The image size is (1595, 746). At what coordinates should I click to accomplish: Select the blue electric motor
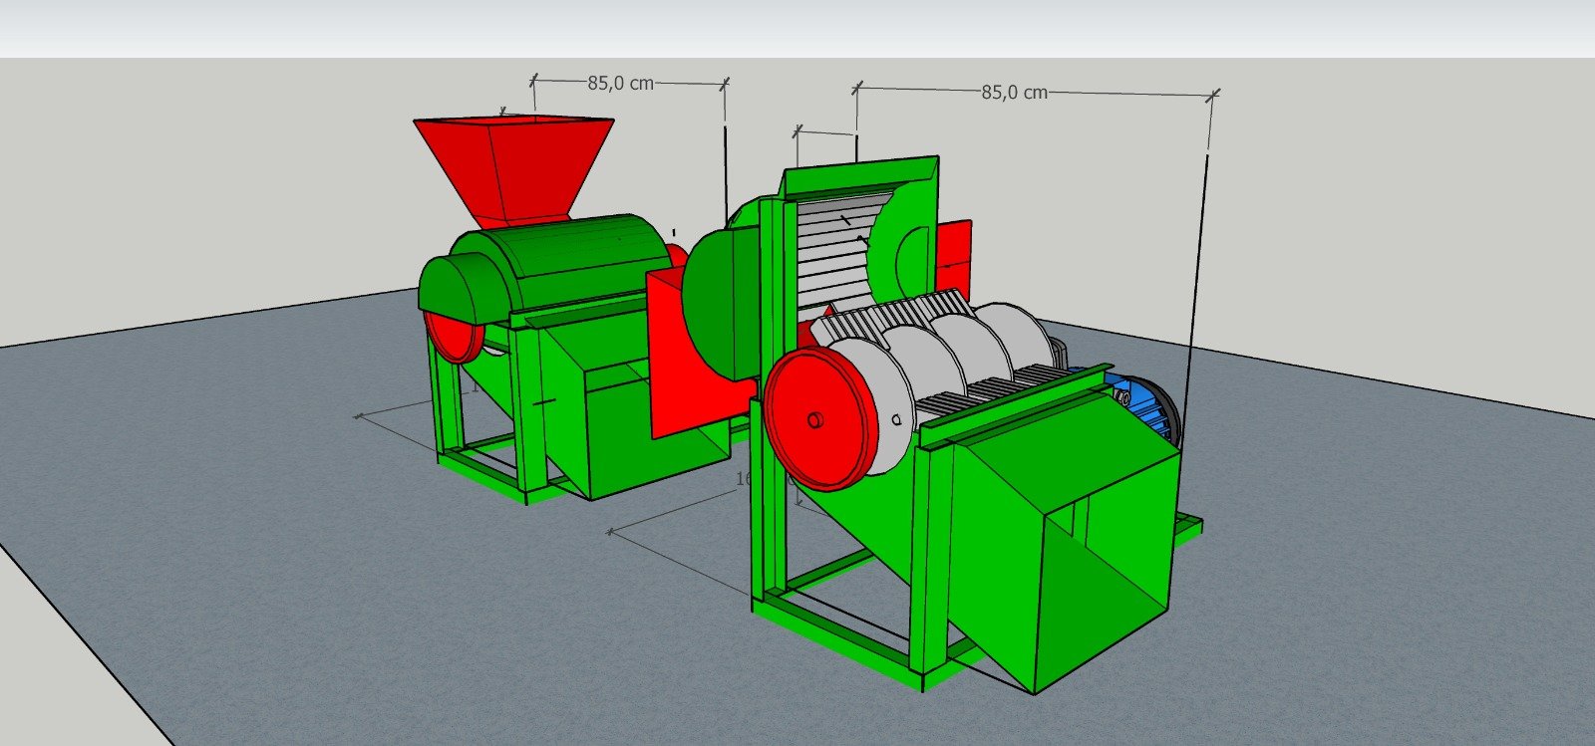pyautogui.click(x=1146, y=403)
